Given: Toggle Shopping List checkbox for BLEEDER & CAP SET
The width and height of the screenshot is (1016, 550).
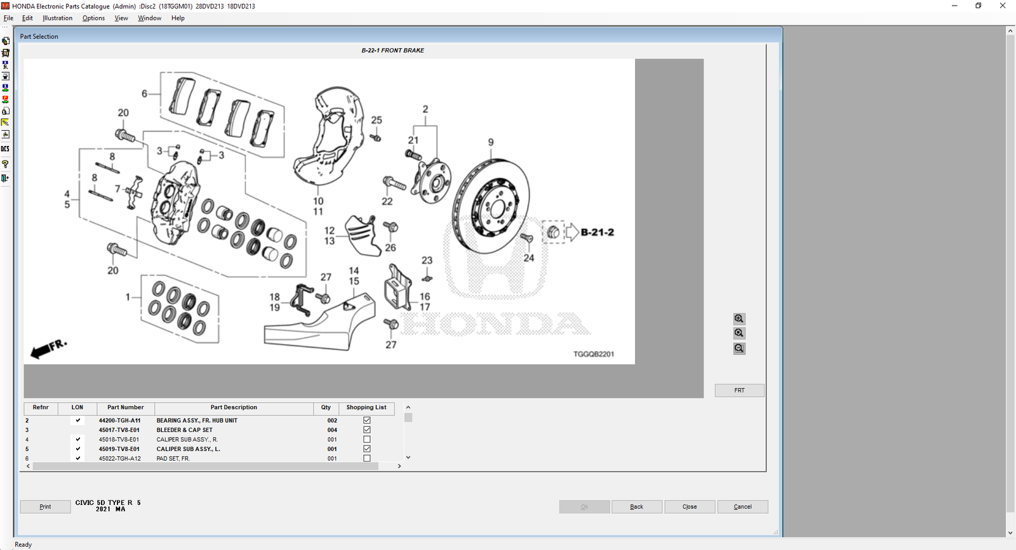Looking at the screenshot, I should pyautogui.click(x=367, y=430).
